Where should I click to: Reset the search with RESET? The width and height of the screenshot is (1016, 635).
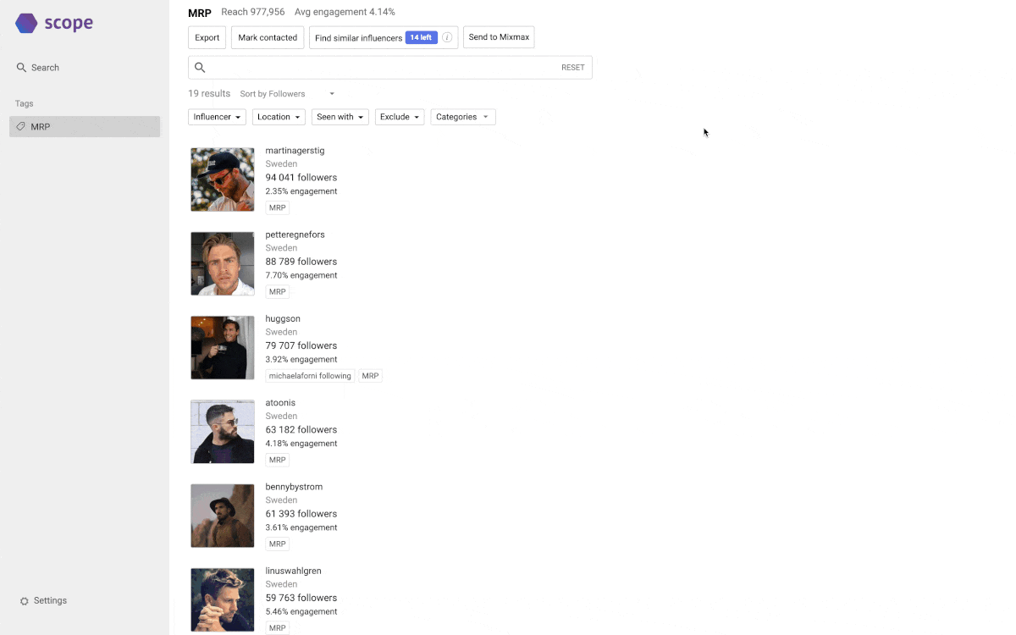(573, 68)
